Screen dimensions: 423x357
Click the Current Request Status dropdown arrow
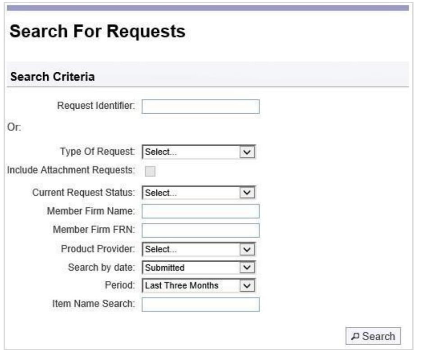[x=247, y=193]
